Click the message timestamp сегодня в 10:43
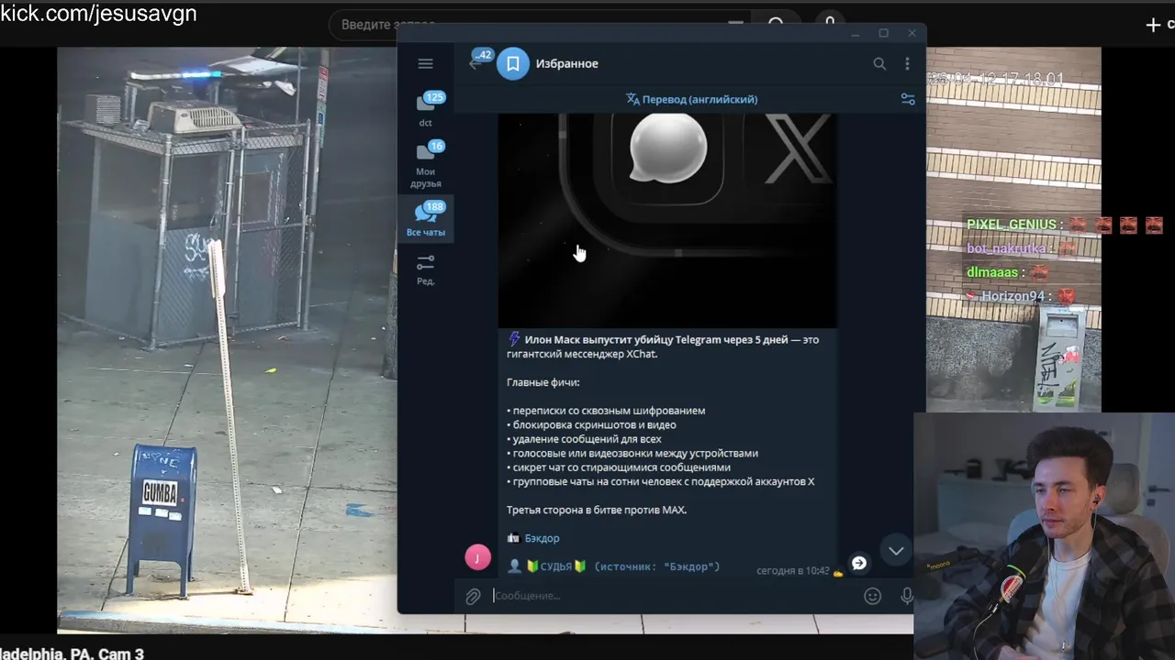1175x660 pixels. [x=793, y=570]
